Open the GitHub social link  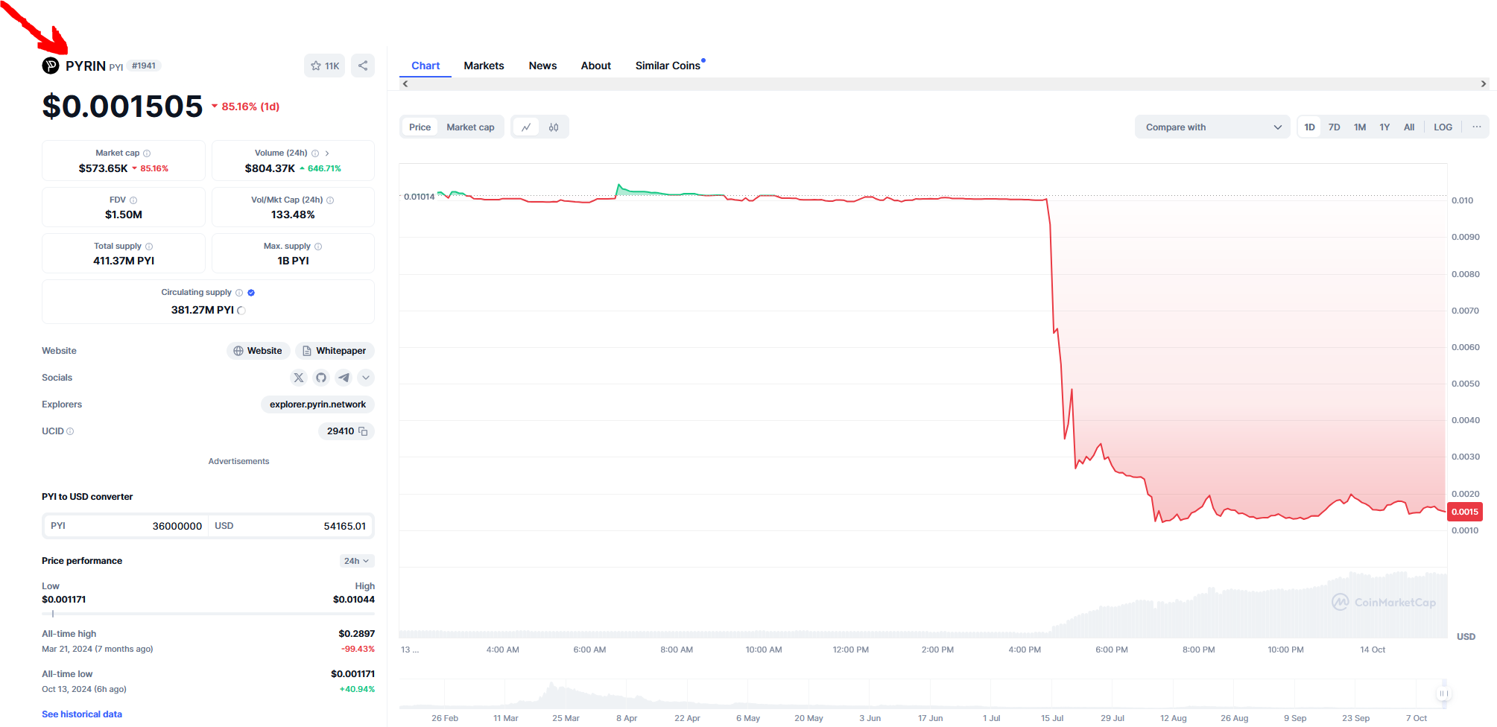pos(321,378)
